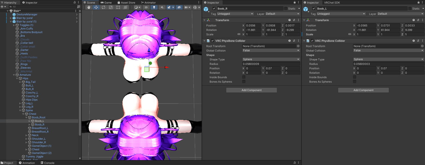Screen dimensions: 425x165
Task: Check Bones As Spheres for Boob_L collider
Action: pyautogui.click(x=355, y=82)
